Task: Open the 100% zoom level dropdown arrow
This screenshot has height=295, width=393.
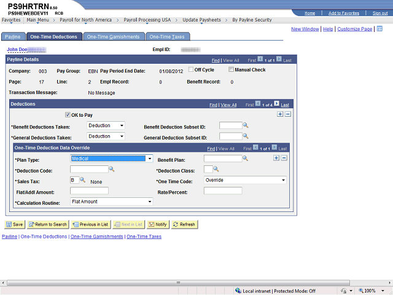Action: click(383, 291)
